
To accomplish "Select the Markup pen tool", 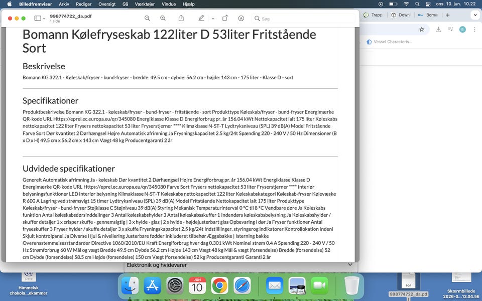I will 201,18.
